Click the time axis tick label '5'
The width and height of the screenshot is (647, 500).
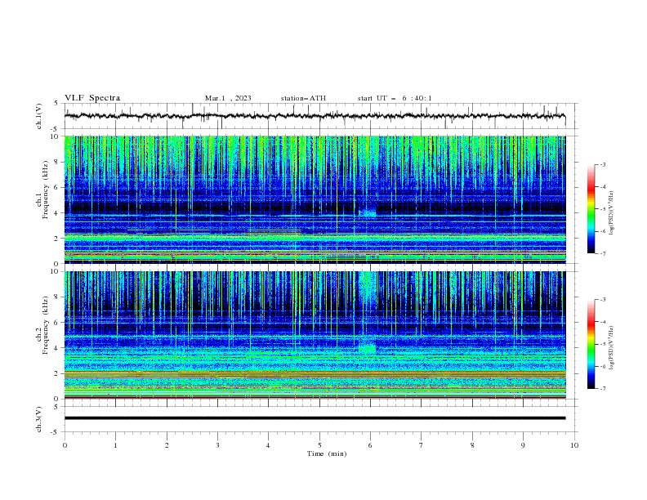pos(319,445)
